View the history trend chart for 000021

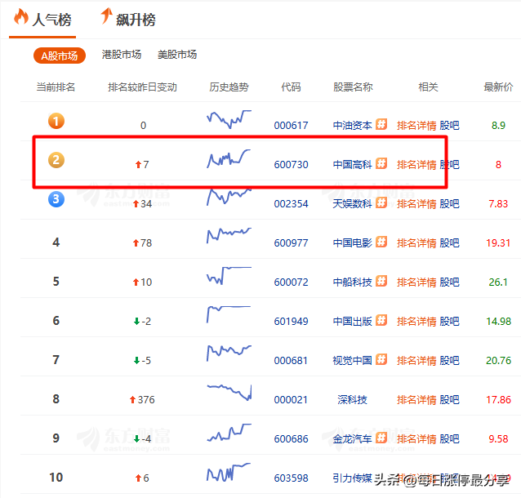coord(229,392)
